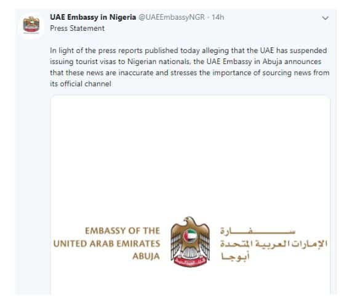Click the Arabic embassy title first line
This screenshot has height=297, width=344.
pos(258,231)
